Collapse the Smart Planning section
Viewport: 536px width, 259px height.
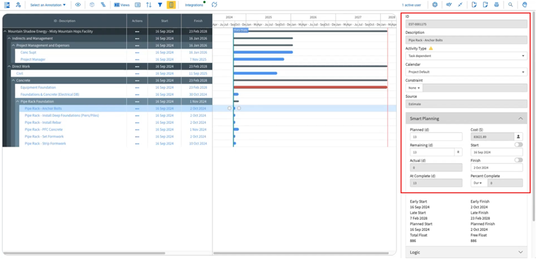[x=466, y=119]
